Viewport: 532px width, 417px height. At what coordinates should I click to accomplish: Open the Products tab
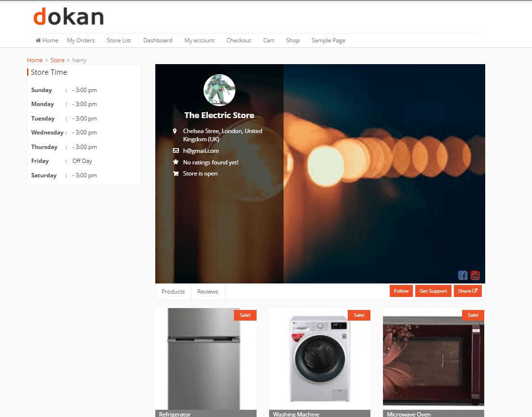pos(173,291)
